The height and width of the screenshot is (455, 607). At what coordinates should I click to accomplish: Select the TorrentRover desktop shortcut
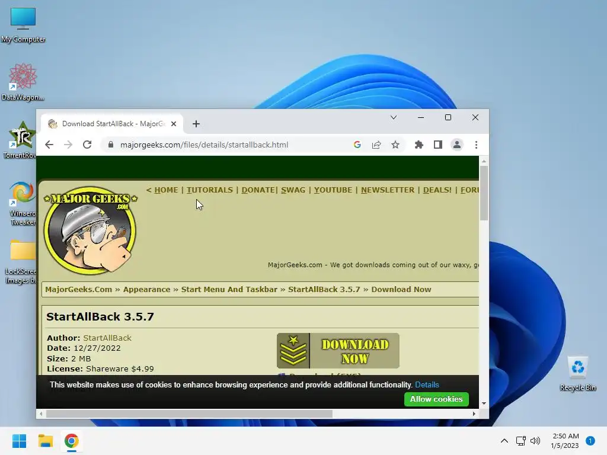pyautogui.click(x=20, y=140)
